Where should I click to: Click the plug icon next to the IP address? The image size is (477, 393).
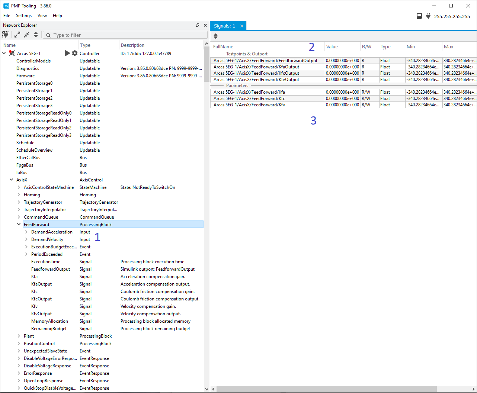coord(428,16)
